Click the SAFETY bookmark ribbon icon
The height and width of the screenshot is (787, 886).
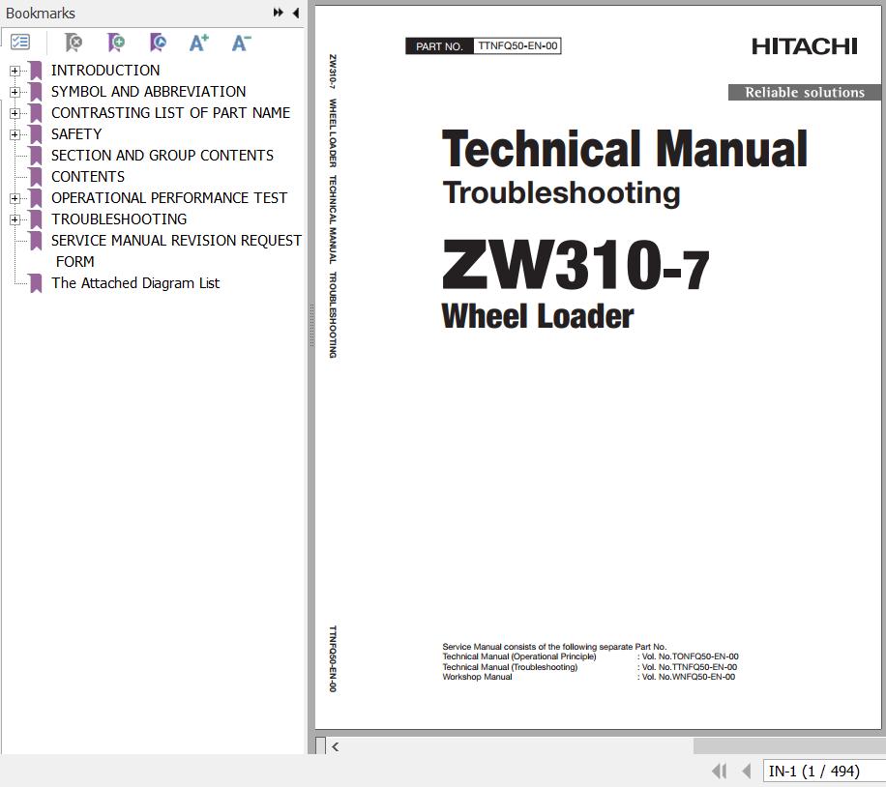coord(36,134)
